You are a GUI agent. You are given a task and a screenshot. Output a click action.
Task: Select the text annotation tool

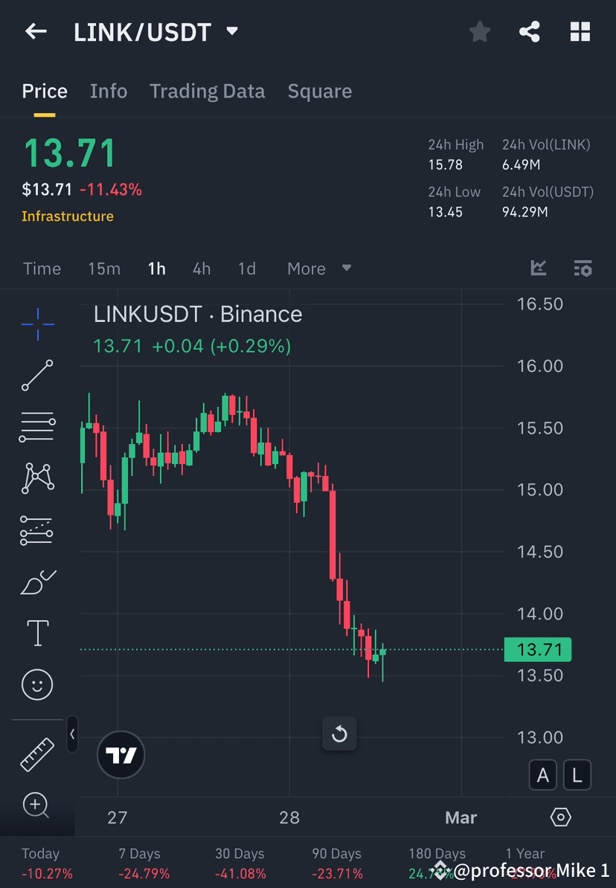37,633
